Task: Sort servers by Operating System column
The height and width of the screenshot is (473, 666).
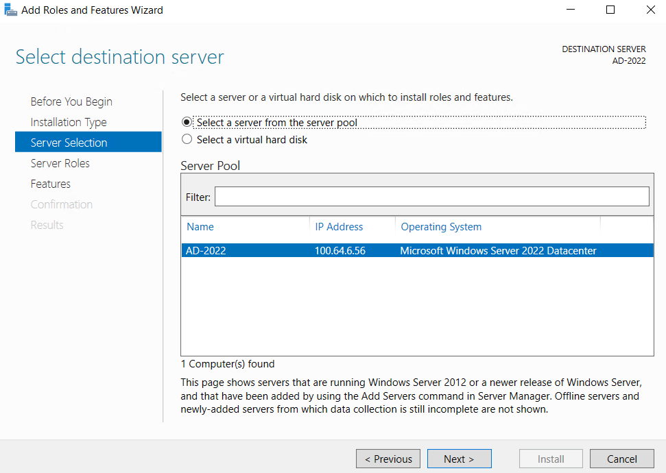Action: (441, 226)
